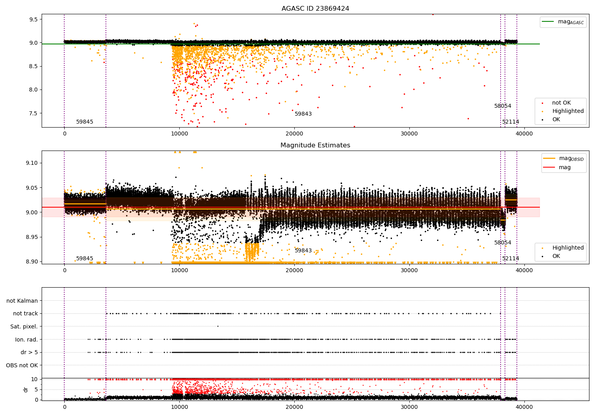The width and height of the screenshot is (595, 416).
Task: Click y-tick 9.05 on Magnitude Estimates plot
Action: [x=32, y=188]
